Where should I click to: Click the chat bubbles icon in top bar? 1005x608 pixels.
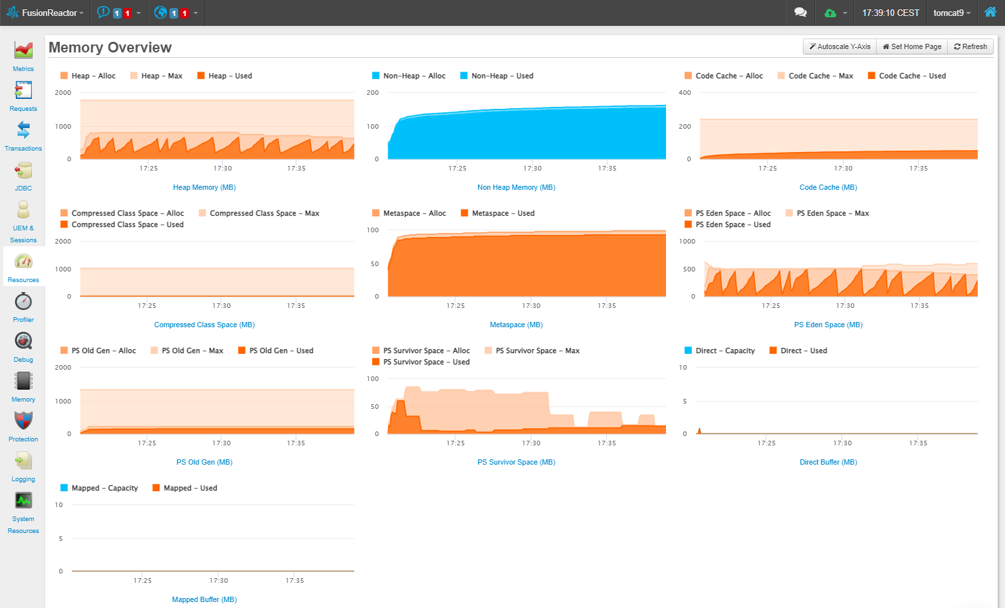click(x=800, y=13)
